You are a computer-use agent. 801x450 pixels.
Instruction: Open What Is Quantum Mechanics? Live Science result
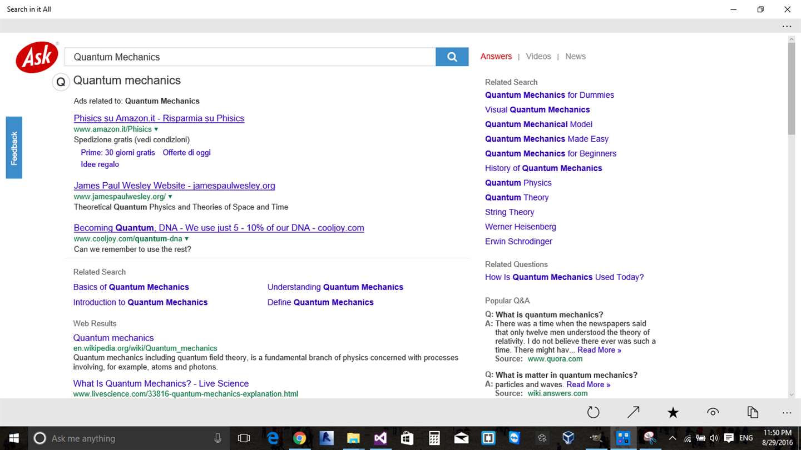161,383
